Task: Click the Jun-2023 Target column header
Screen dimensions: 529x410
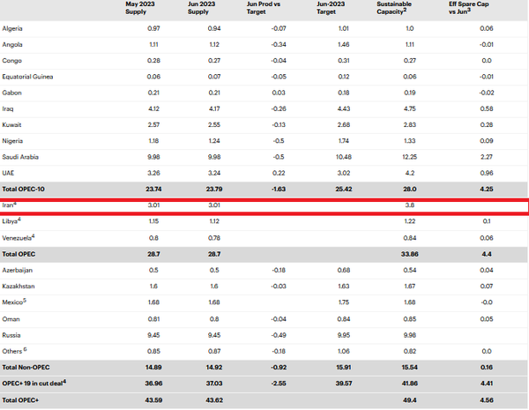Action: (332, 8)
